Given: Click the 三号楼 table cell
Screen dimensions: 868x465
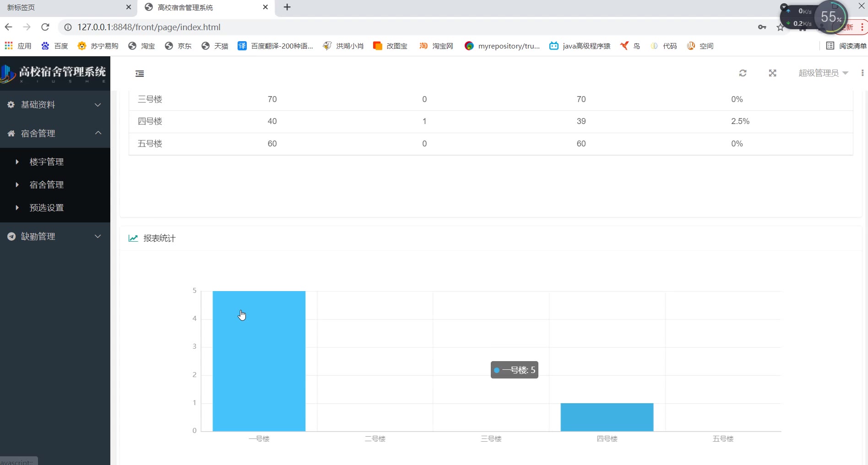Looking at the screenshot, I should click(x=150, y=99).
